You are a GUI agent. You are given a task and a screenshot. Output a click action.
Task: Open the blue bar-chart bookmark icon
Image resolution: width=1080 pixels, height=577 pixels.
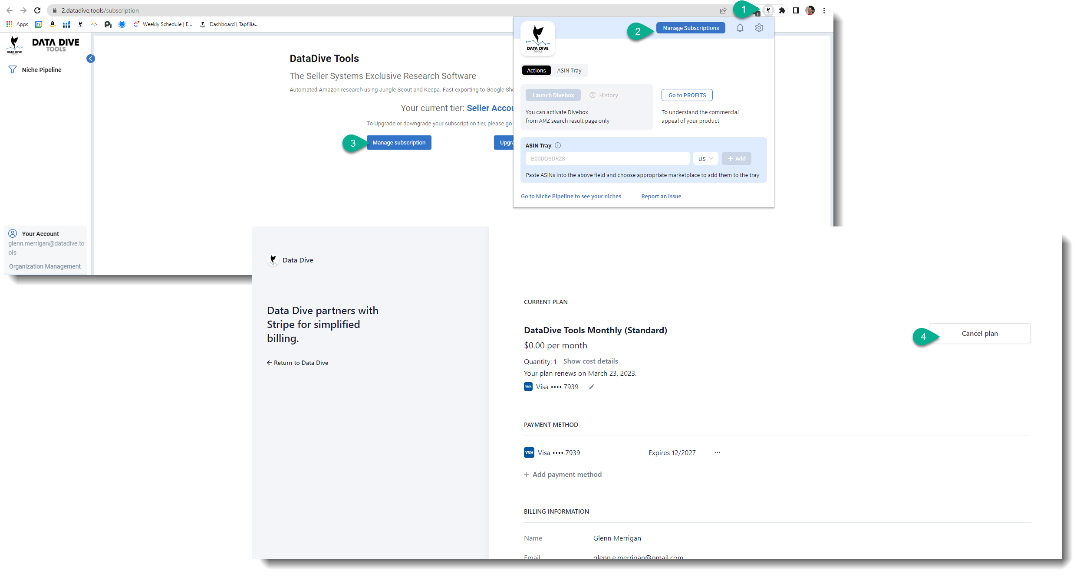(x=66, y=24)
